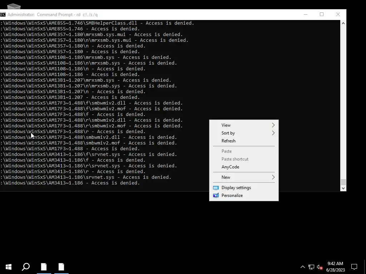Click the Command Prompt title text
Viewport: 366px width, 274px height.
pyautogui.click(x=53, y=15)
